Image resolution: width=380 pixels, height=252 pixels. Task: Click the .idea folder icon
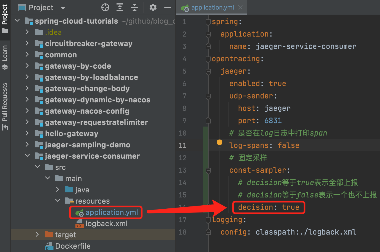point(39,32)
